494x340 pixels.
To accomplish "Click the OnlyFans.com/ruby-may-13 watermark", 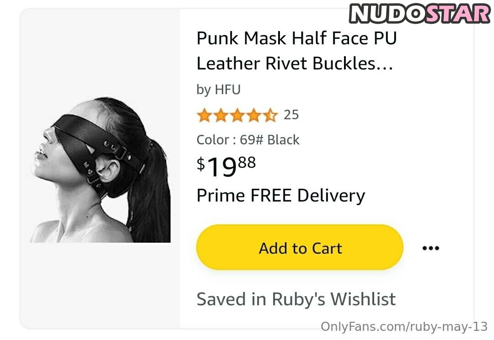I will coord(404,326).
